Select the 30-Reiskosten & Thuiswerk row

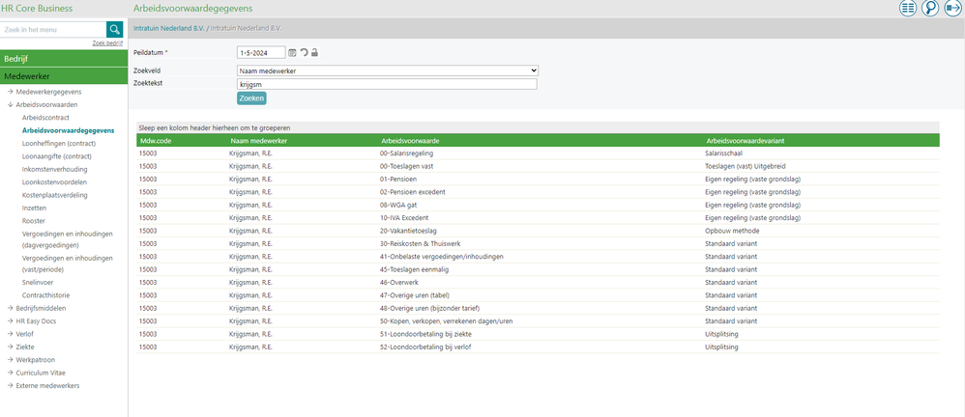coord(538,244)
